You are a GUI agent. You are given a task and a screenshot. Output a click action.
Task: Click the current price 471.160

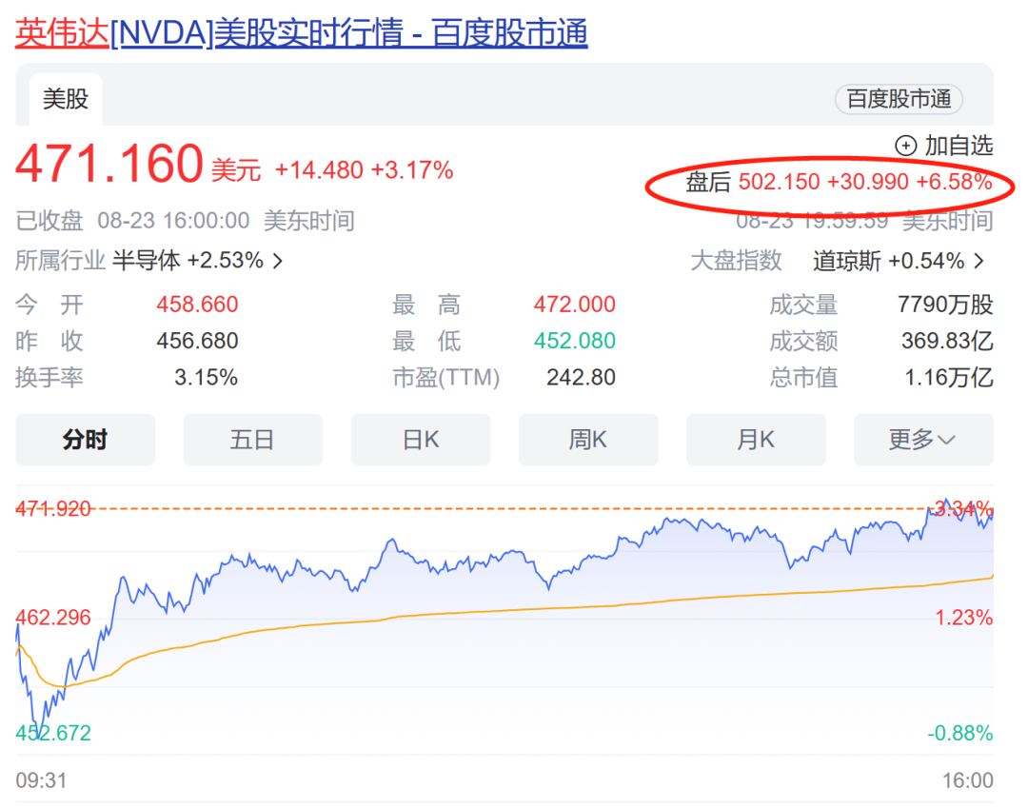pos(109,163)
